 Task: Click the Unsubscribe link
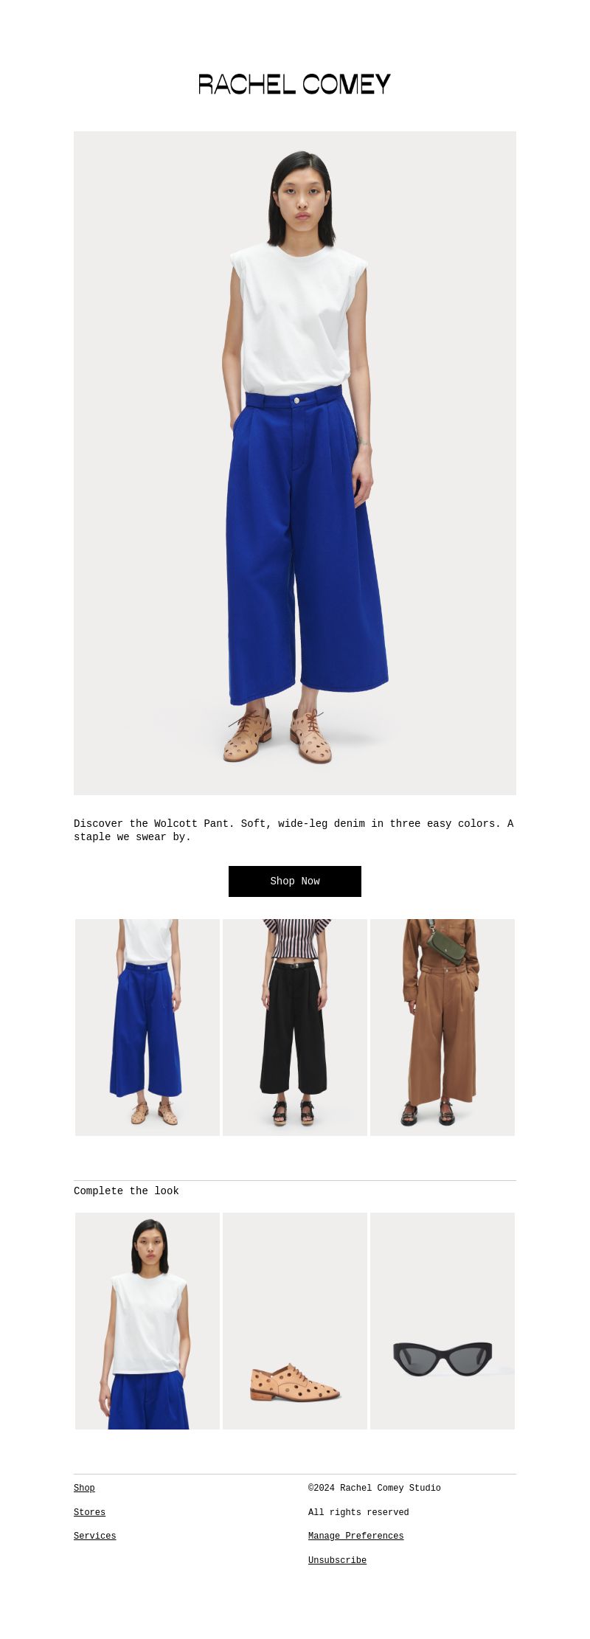(337, 1561)
